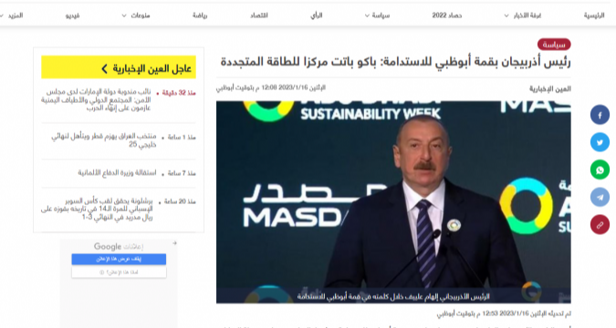Click the small arrow icon atop Google ad
This screenshot has height=328, width=616.
coord(174,243)
